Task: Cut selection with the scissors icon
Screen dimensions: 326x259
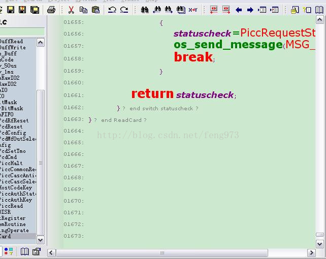Action: tap(71, 10)
